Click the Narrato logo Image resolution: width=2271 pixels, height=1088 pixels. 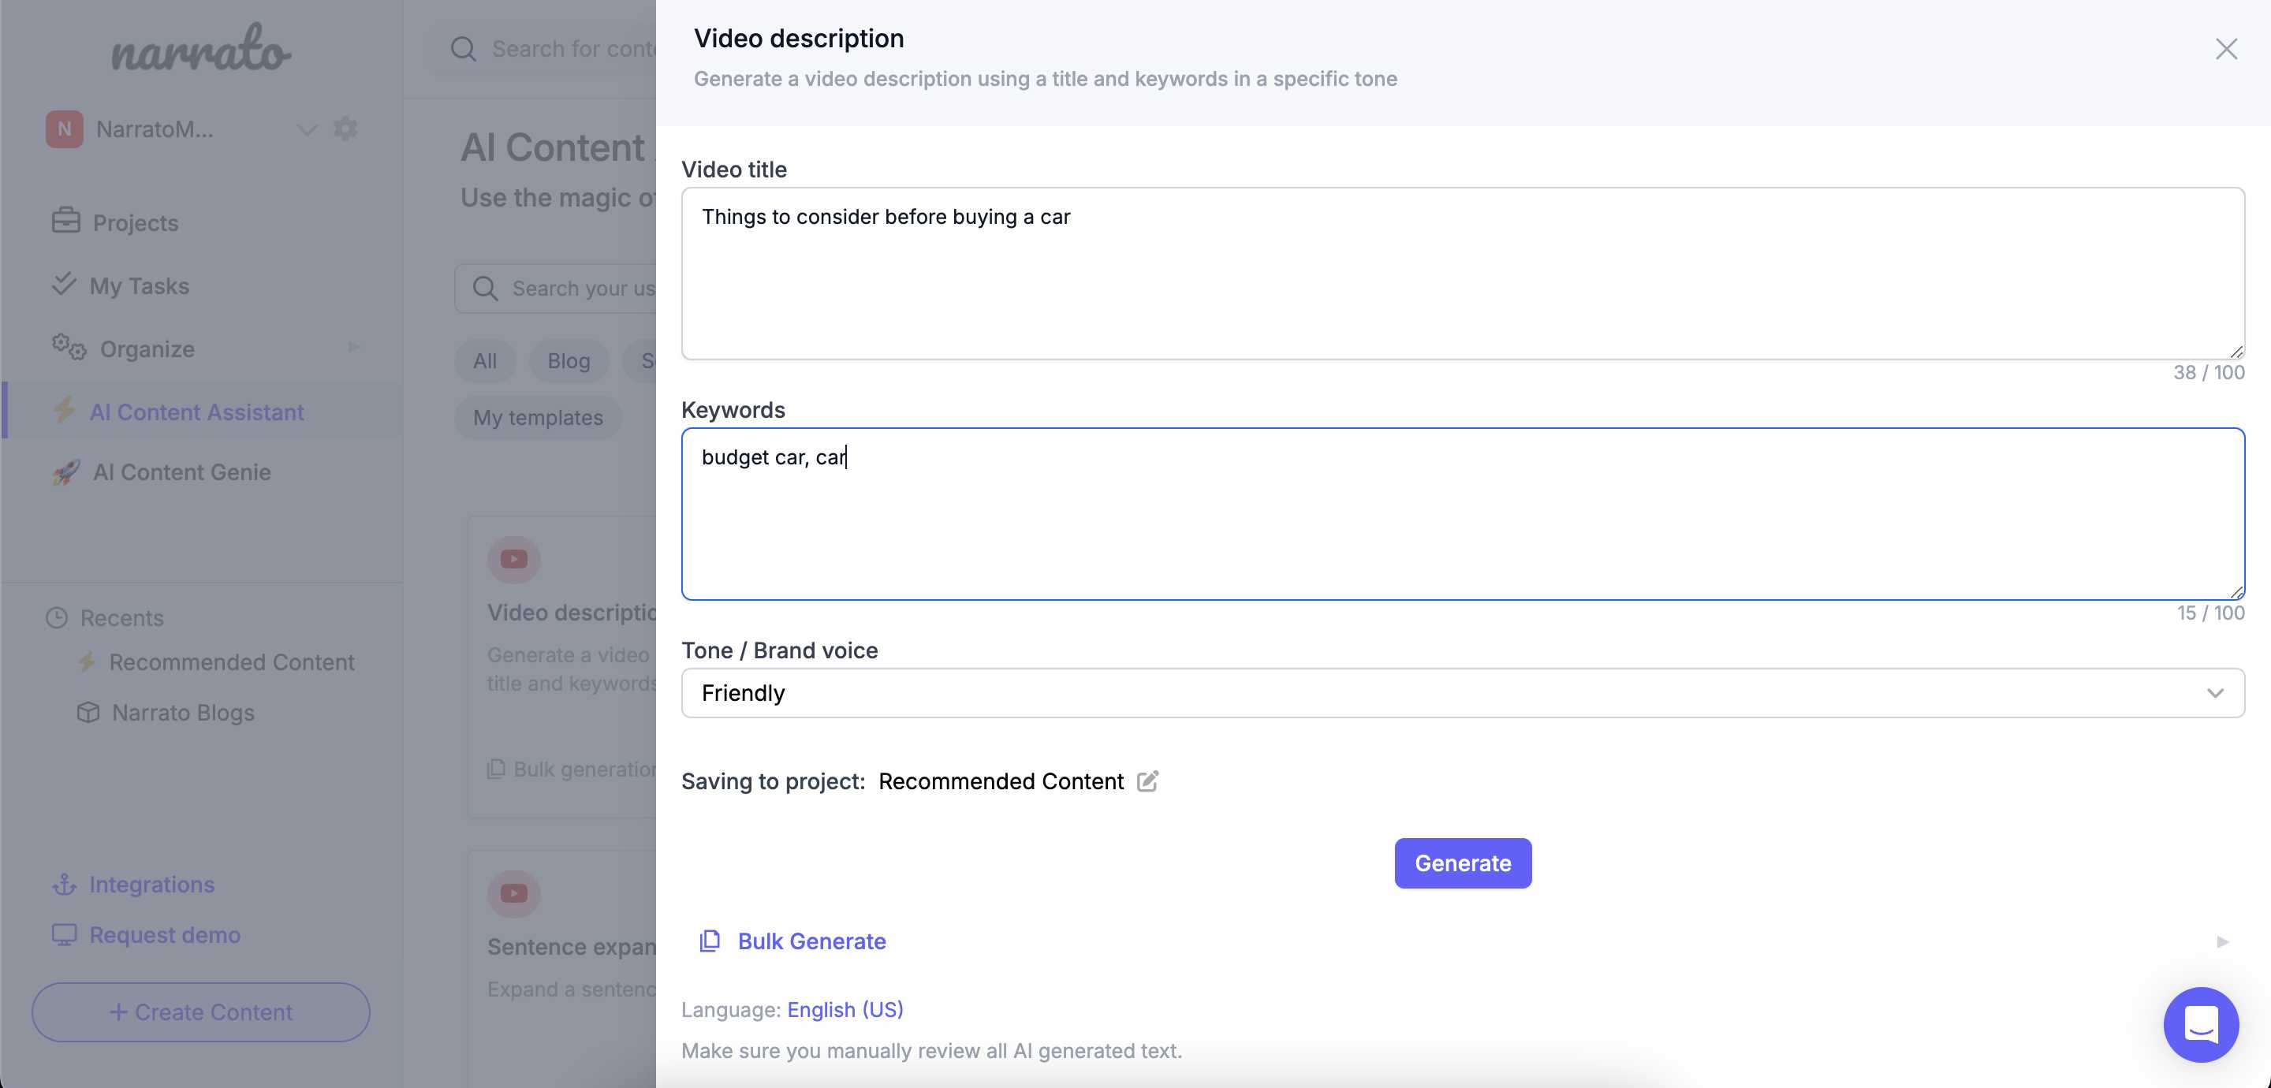pos(201,49)
